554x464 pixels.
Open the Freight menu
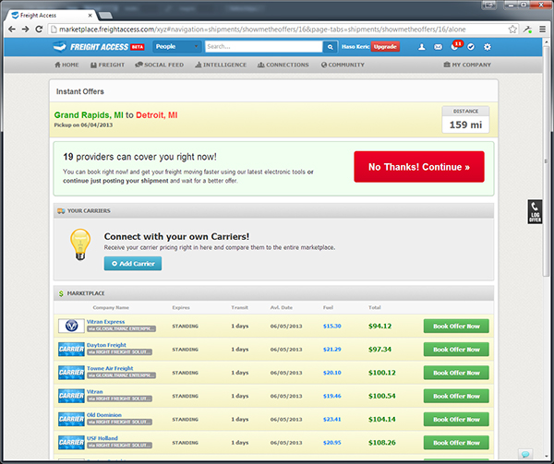point(107,65)
